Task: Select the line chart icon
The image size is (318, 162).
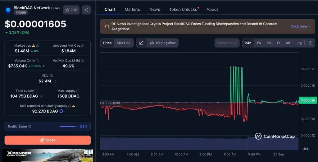Action: tap(141, 43)
